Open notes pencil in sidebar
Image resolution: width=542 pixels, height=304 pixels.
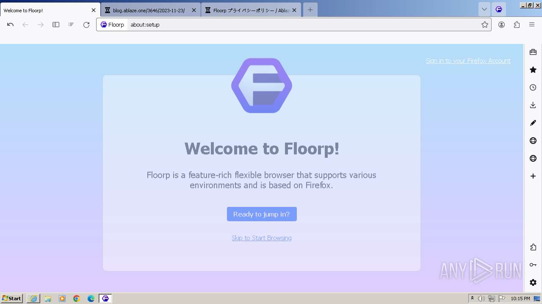[533, 123]
